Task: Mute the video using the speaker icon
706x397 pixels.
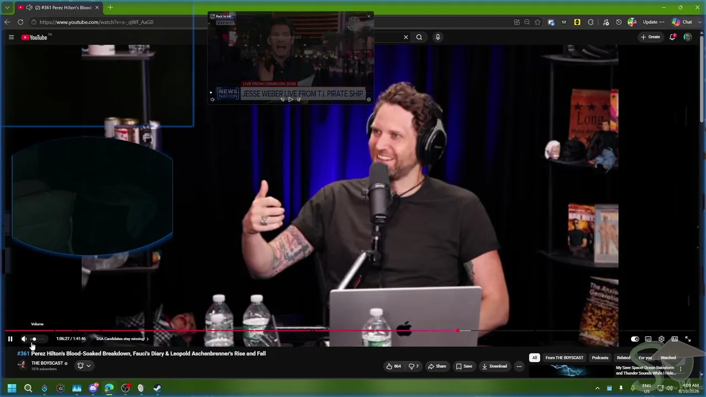Action: tap(24, 339)
